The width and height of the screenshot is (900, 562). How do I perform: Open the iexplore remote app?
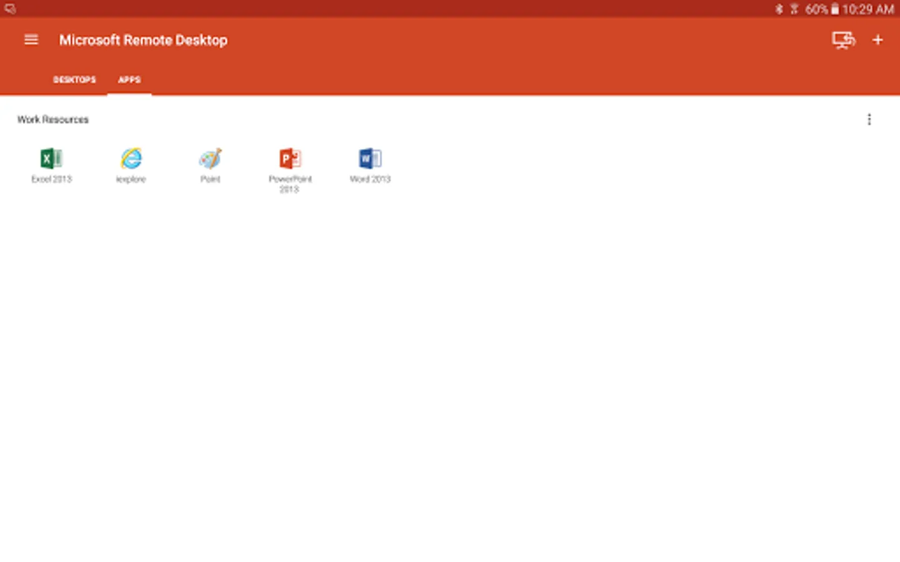pos(131,165)
